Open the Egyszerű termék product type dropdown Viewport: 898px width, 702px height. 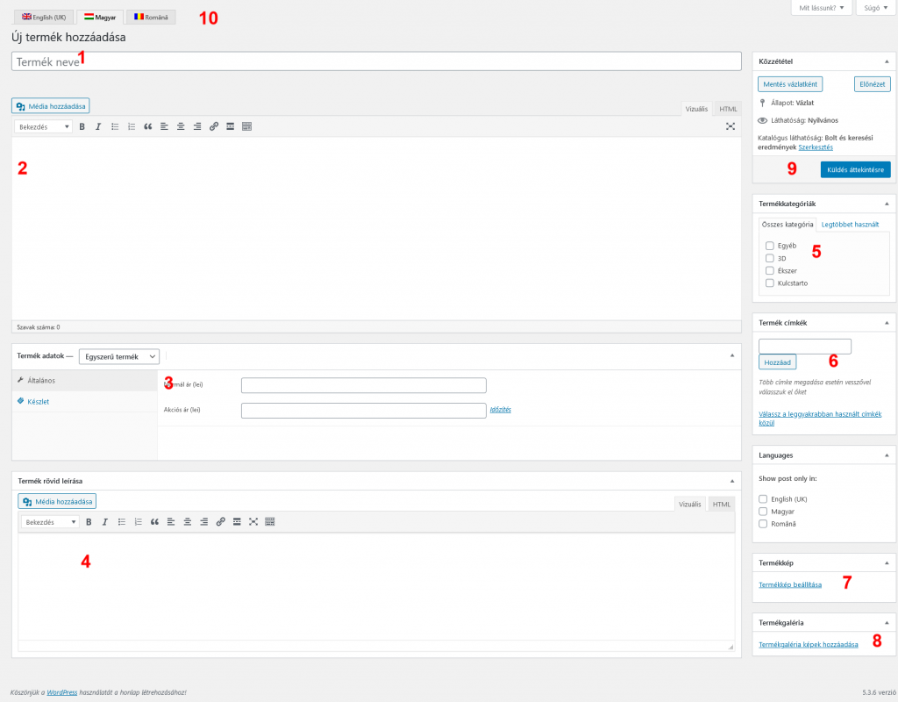click(119, 356)
